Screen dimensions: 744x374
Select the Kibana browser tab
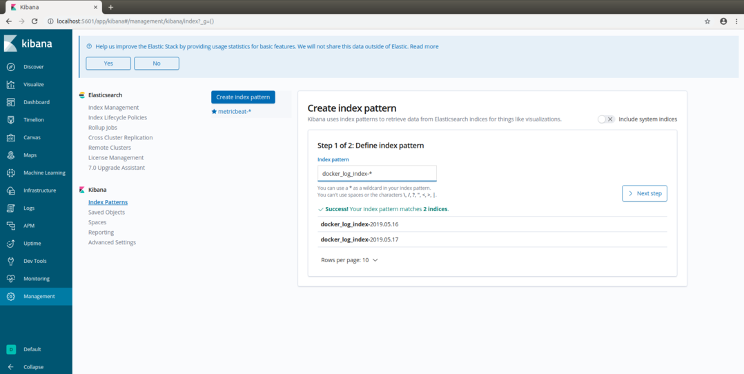(x=52, y=7)
